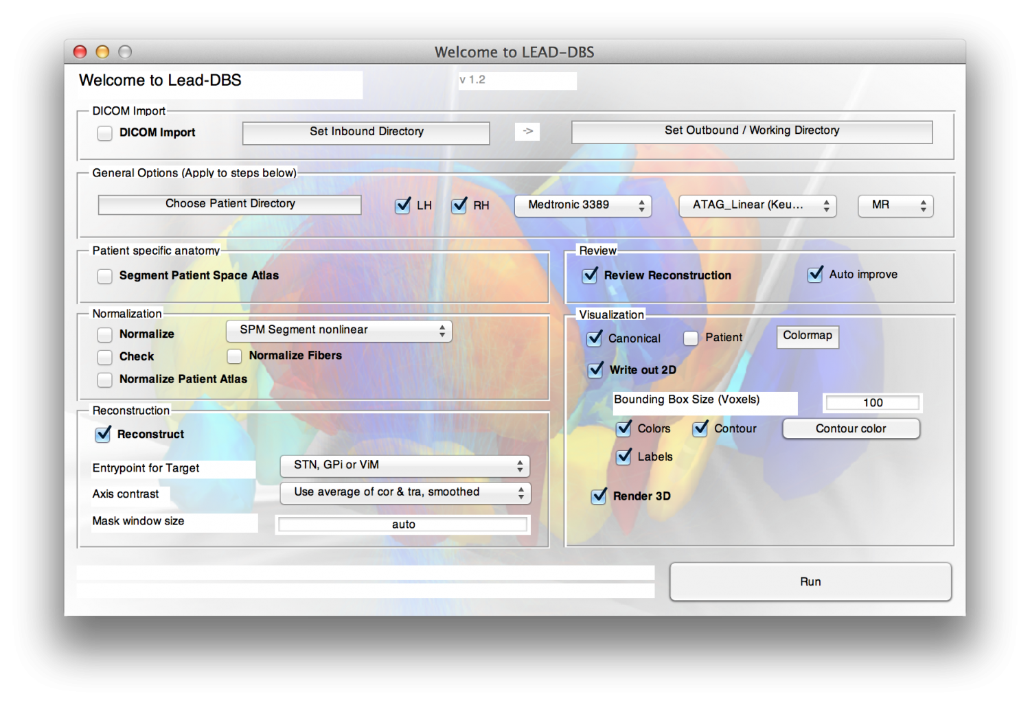
Task: Open SPM Segment nonlinear method dropdown
Action: tap(339, 331)
